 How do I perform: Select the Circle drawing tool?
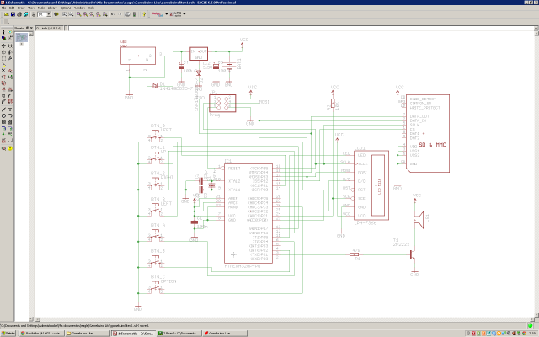click(3, 116)
